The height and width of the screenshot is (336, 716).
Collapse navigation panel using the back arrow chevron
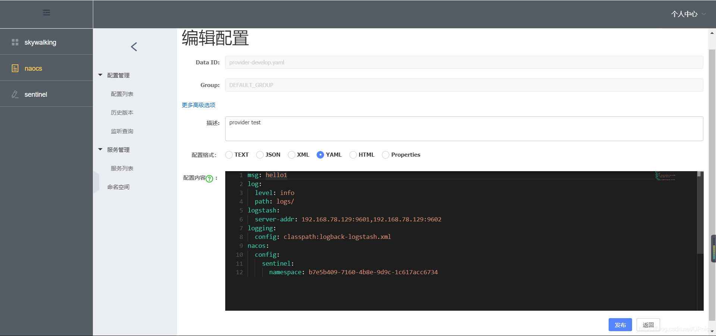point(134,47)
